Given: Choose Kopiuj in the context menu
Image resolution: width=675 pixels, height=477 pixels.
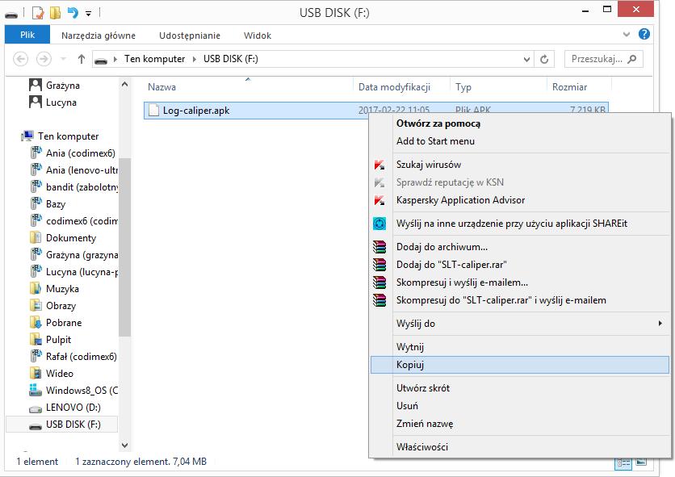Looking at the screenshot, I should (520, 365).
